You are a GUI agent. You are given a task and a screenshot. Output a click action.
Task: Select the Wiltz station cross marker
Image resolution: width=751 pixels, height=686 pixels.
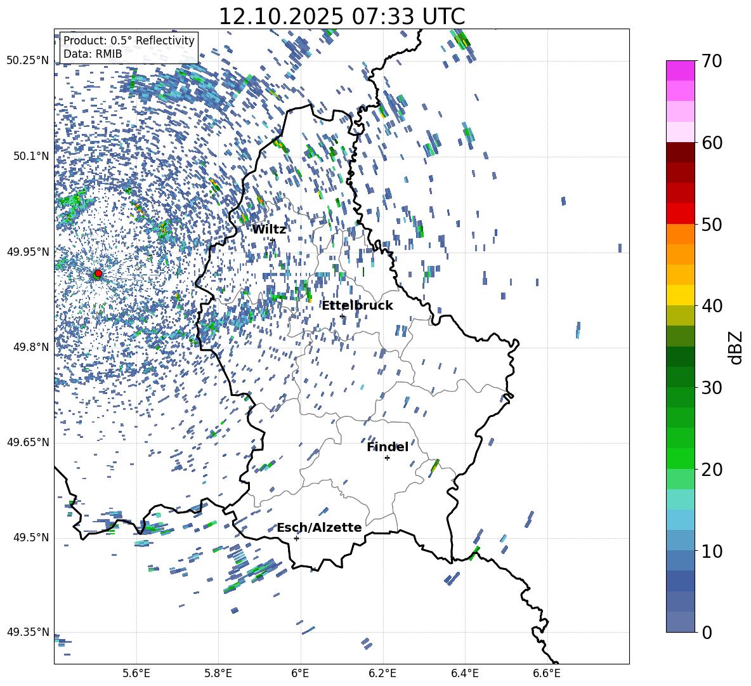pos(272,240)
